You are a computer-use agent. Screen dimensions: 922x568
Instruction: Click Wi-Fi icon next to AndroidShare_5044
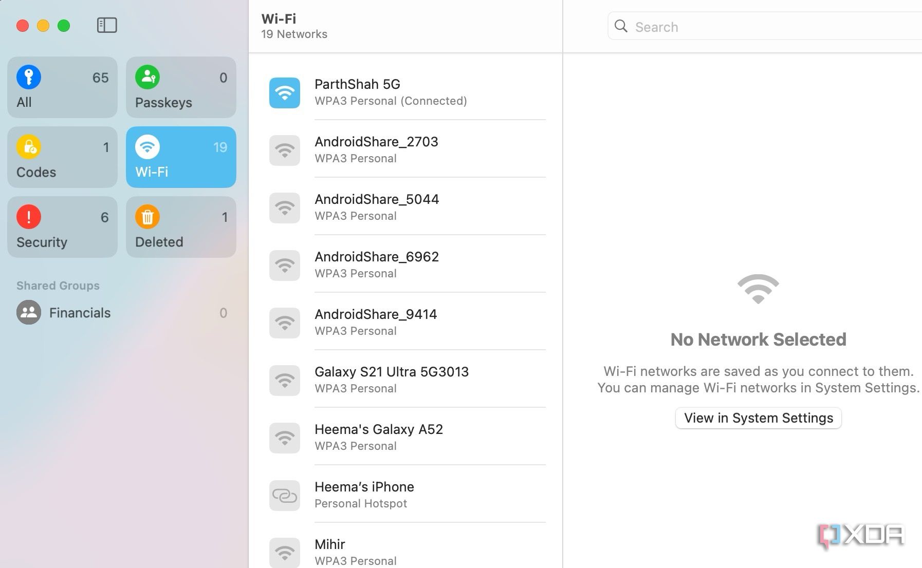coord(285,208)
